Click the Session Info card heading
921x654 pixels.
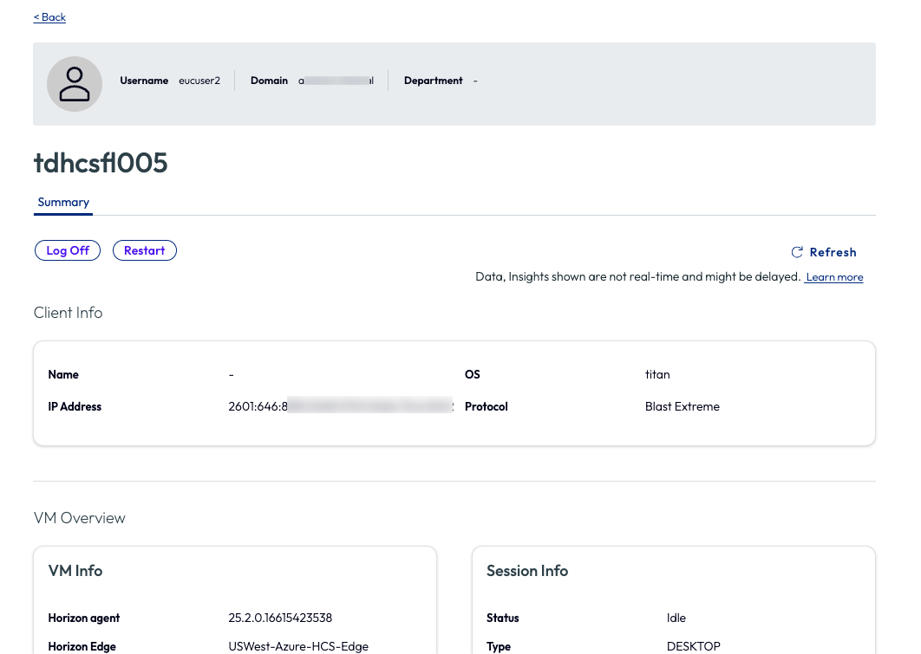(527, 571)
